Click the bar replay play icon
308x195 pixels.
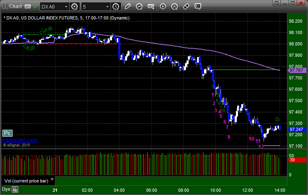click(163, 7)
